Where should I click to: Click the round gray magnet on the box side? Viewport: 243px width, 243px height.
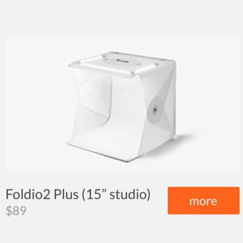[x=155, y=110]
